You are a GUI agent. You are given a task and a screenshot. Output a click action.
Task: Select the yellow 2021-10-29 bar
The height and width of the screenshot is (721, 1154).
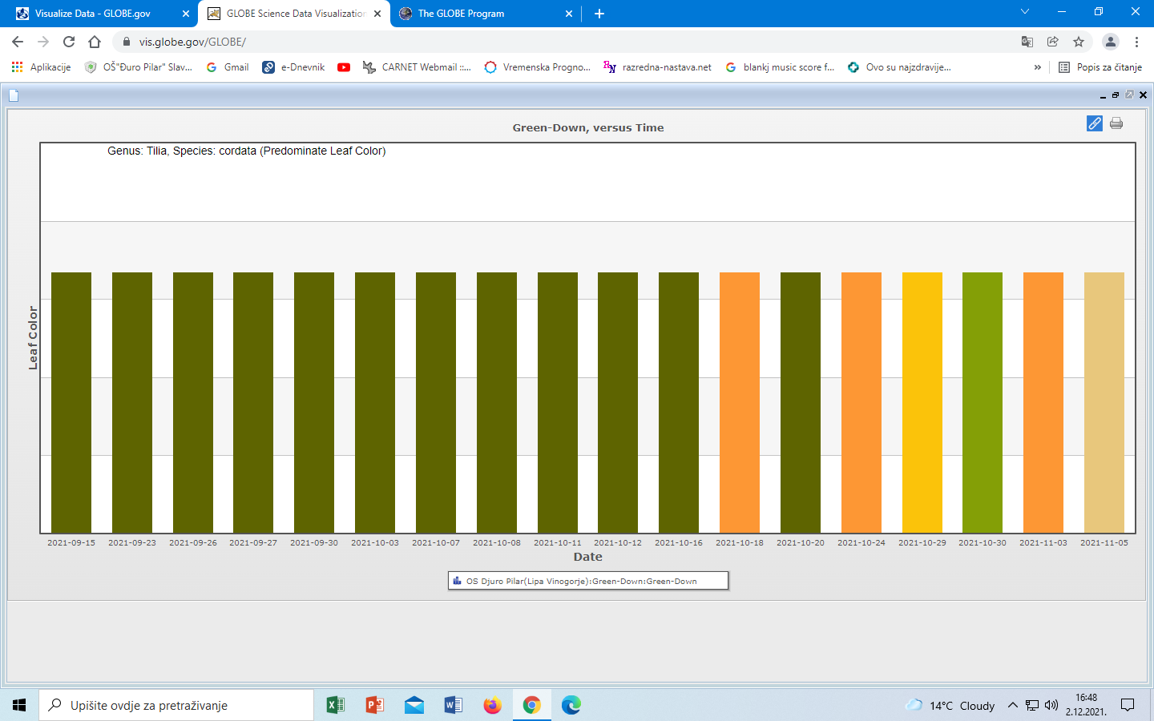pyautogui.click(x=922, y=402)
